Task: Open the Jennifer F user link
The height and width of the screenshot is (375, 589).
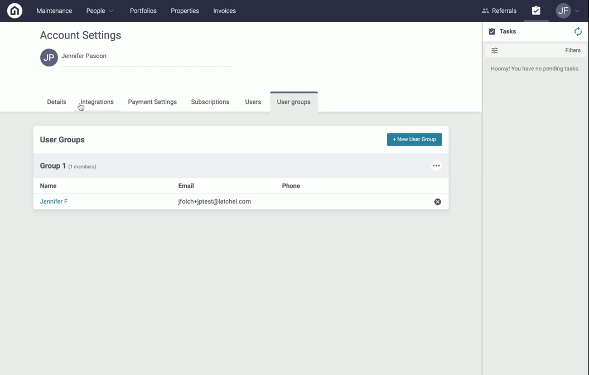Action: (54, 201)
